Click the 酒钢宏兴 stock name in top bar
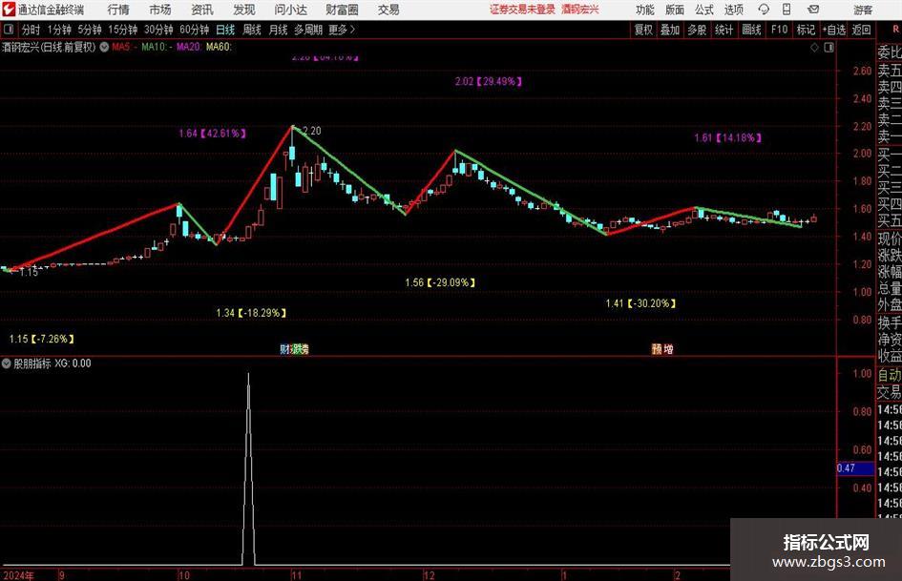The width and height of the screenshot is (902, 581). click(580, 10)
